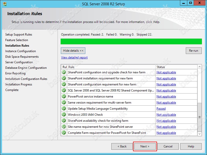Go to previous step with Back button

(122, 146)
